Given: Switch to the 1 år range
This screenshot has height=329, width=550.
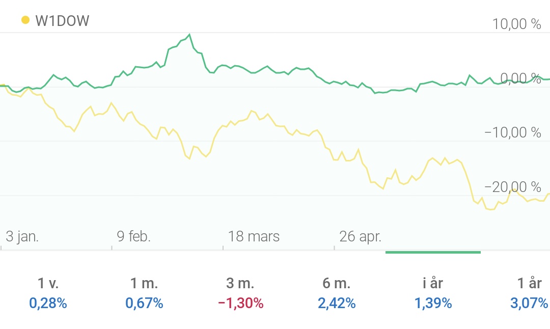Looking at the screenshot, I should tap(529, 283).
